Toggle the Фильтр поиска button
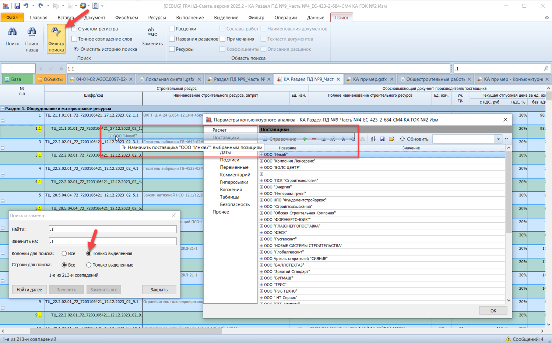The width and height of the screenshot is (552, 343). point(56,39)
